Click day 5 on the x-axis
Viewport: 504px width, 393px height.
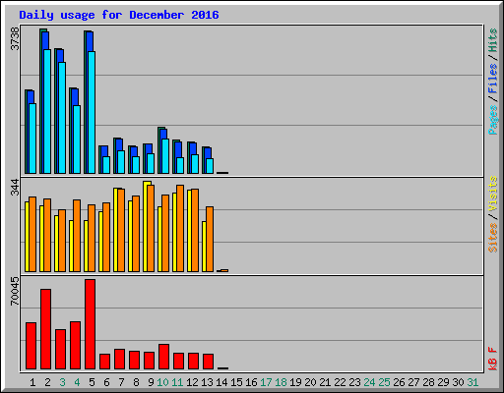tap(92, 382)
